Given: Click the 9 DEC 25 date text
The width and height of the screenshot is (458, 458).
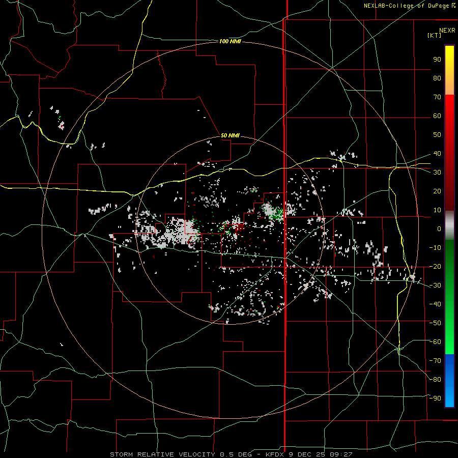Looking at the screenshot, I should (306, 454).
